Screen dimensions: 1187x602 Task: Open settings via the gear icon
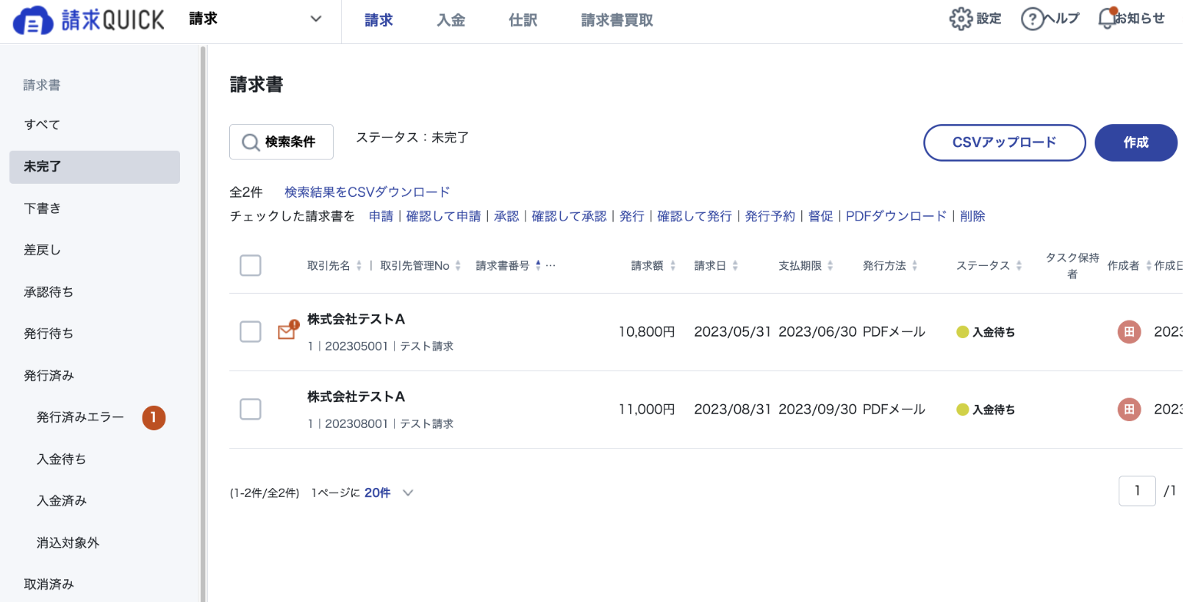961,18
